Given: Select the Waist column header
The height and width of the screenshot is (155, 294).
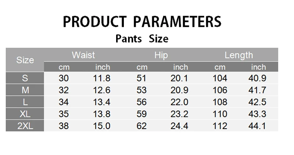Looking at the screenshot, I should tap(83, 55).
